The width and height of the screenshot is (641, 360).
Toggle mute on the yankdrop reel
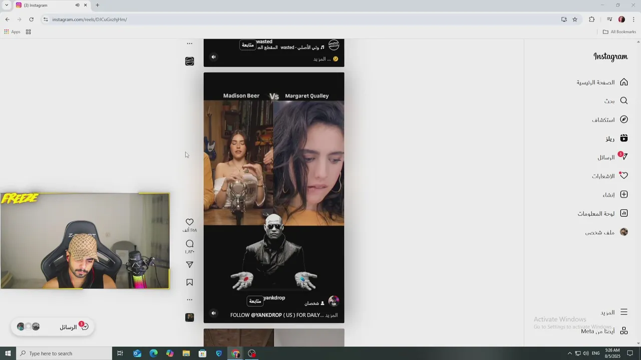tap(213, 313)
